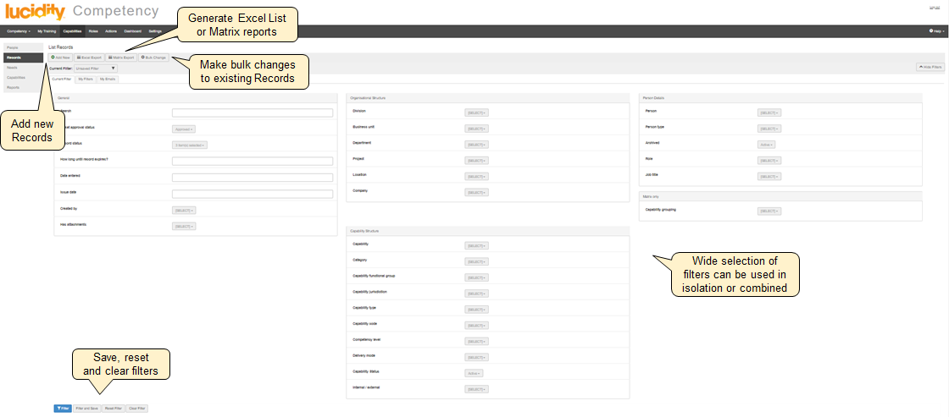Screen dimensions: 949x417
Task: Click the Issue date input field
Action: (x=251, y=194)
